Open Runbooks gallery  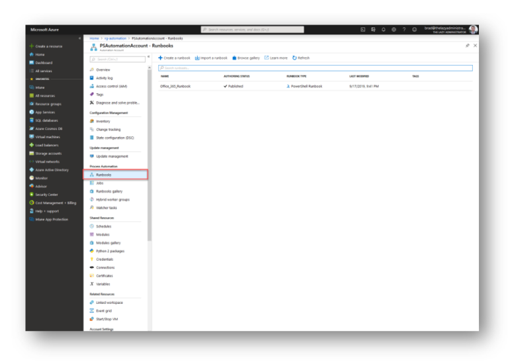pyautogui.click(x=106, y=191)
